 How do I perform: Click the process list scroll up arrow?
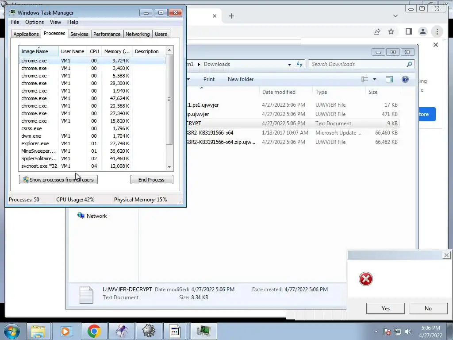tap(169, 50)
